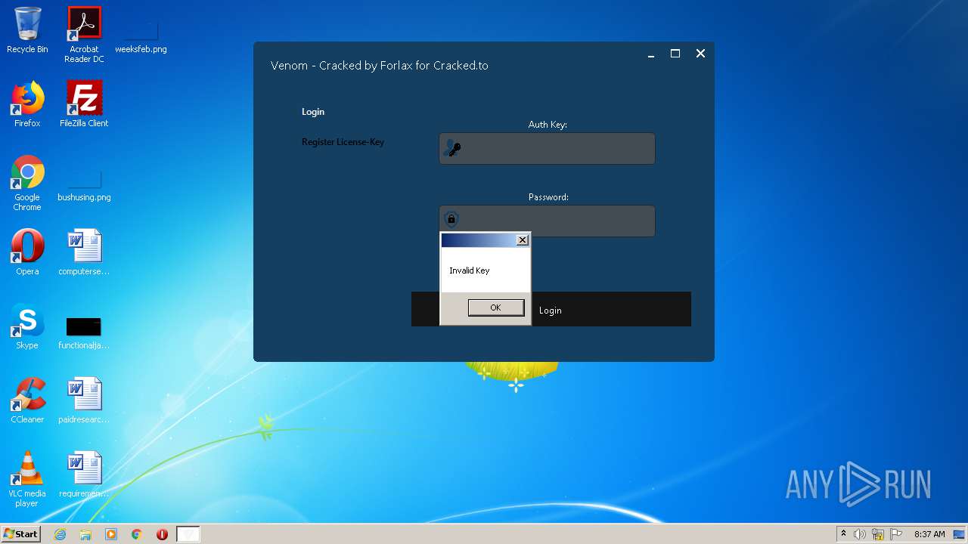Select the Firefox desktop shortcut

click(27, 104)
